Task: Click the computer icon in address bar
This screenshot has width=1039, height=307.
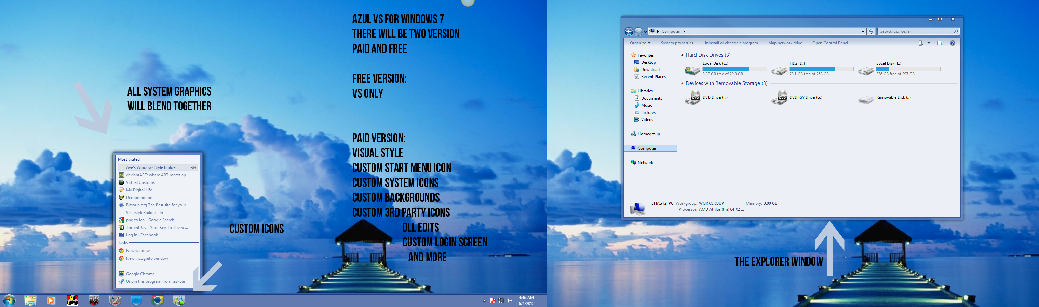Action: [x=652, y=31]
